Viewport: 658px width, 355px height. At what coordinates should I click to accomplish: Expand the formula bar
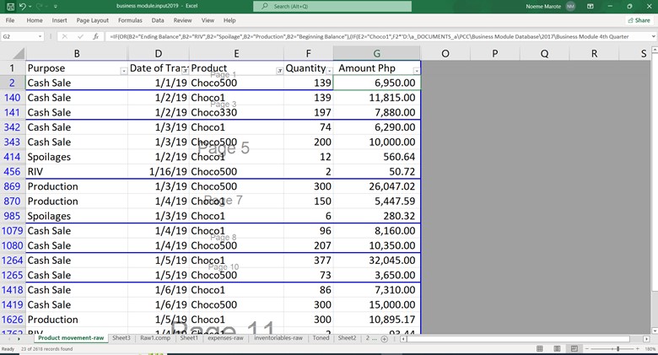pyautogui.click(x=654, y=36)
